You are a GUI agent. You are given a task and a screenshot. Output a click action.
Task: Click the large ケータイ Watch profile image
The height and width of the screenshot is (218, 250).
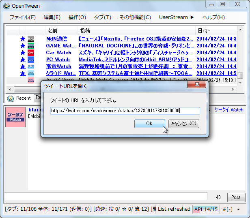coord(15,117)
